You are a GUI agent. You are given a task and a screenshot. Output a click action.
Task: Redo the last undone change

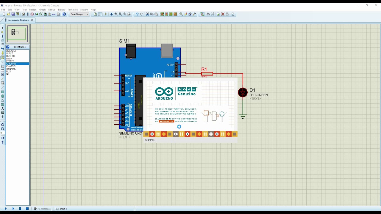point(141,14)
